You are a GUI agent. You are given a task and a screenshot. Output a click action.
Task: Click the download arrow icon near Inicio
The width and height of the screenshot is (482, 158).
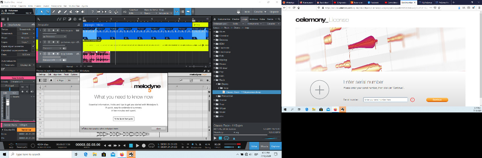pyautogui.click(x=238, y=12)
